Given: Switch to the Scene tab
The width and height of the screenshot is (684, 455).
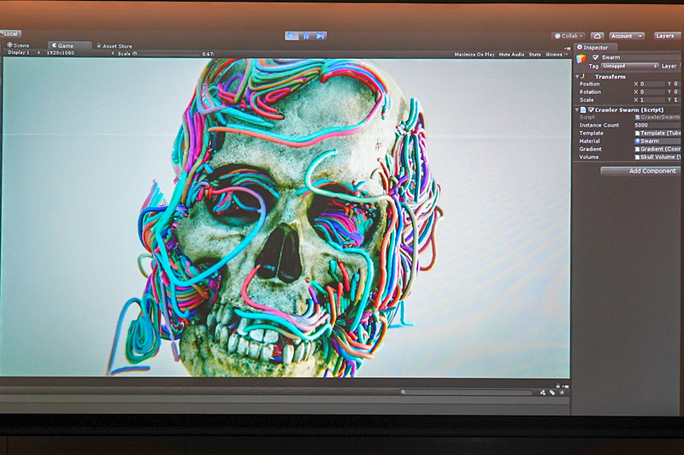Looking at the screenshot, I should (18, 45).
